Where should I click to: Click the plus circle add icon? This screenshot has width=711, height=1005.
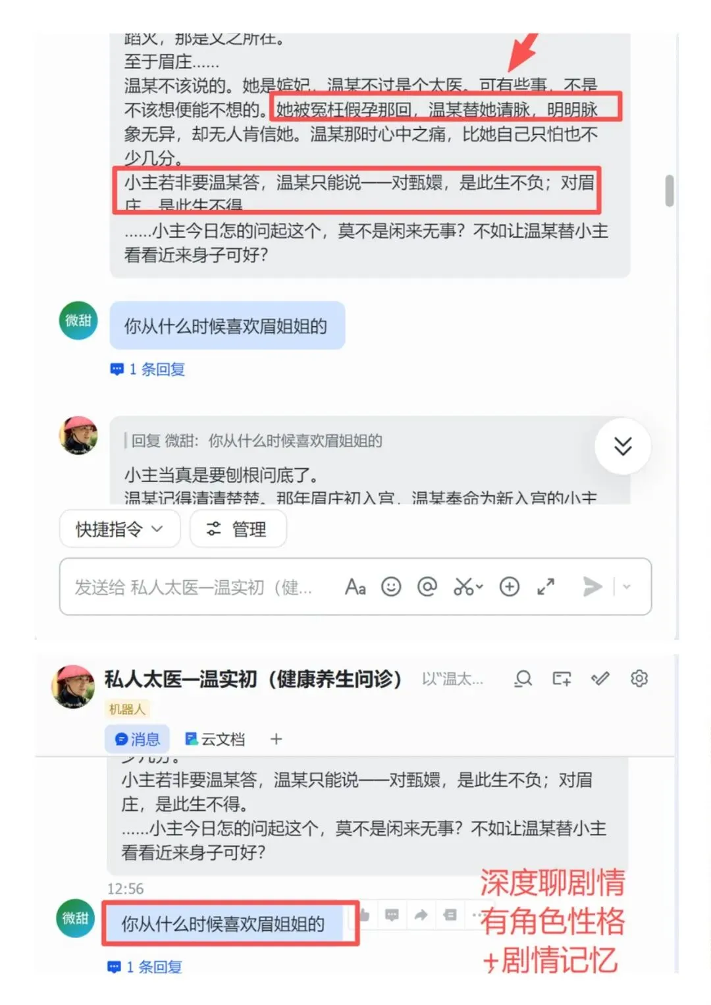[510, 586]
